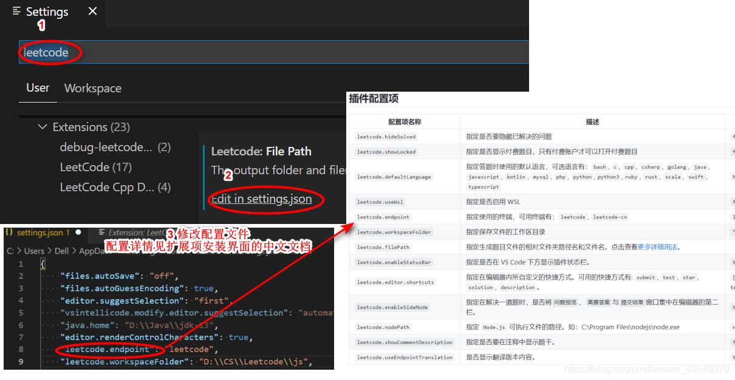Viewport: 735px width, 380px height.
Task: Click the AppData breadcrumb segment
Action: click(x=92, y=251)
